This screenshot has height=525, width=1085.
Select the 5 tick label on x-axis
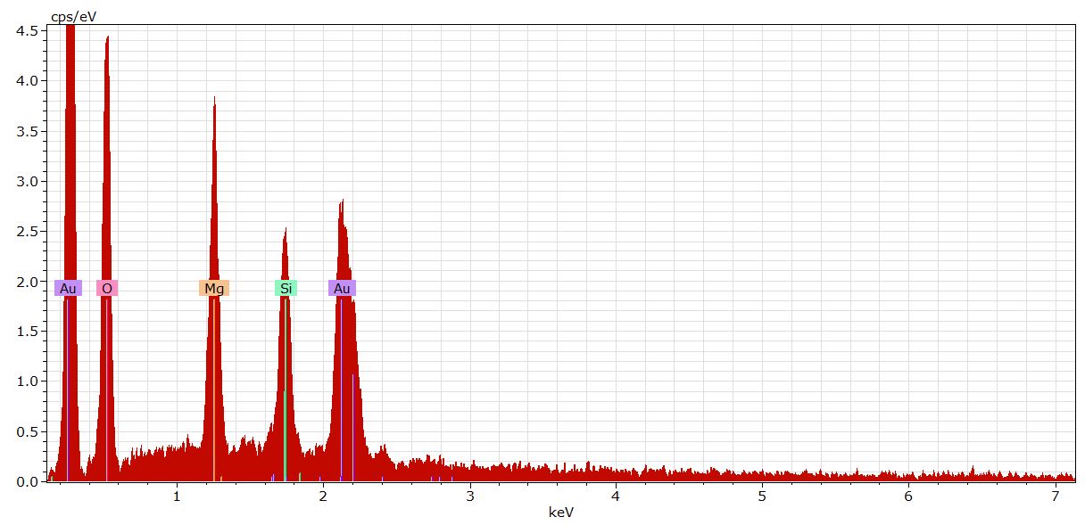pyautogui.click(x=761, y=496)
